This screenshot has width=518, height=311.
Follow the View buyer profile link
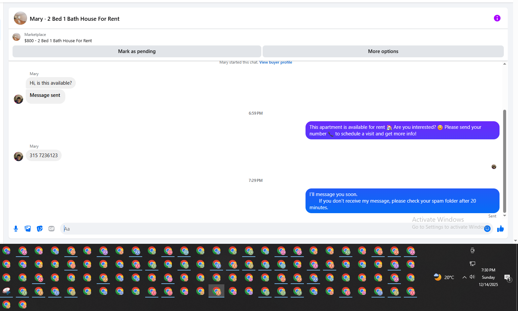(275, 62)
